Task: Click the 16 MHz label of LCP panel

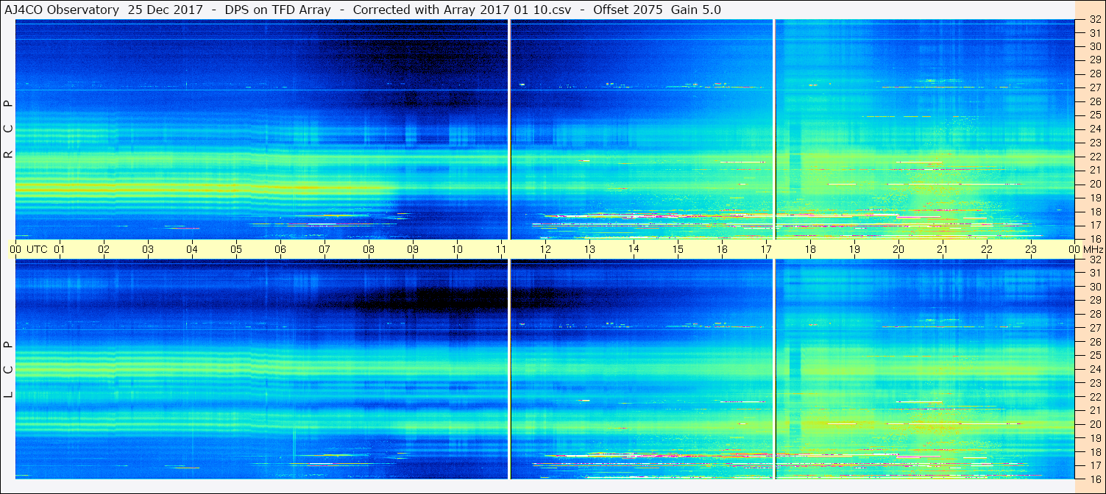Action: coord(1095,479)
